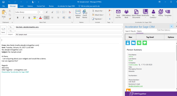Select Align Left paragraph button

pyautogui.click(x=47, y=18)
